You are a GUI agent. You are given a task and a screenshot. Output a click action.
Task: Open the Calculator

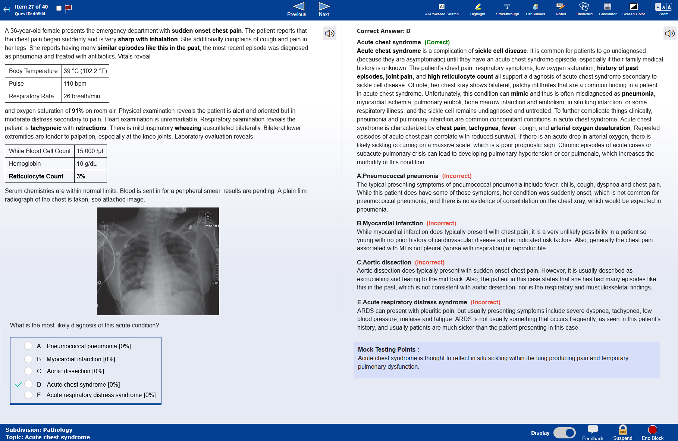point(608,9)
